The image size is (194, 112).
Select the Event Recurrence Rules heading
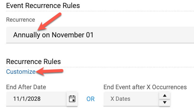tap(43, 6)
